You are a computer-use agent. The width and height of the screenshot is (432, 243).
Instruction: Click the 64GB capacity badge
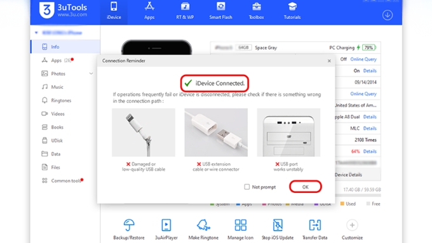point(243,48)
